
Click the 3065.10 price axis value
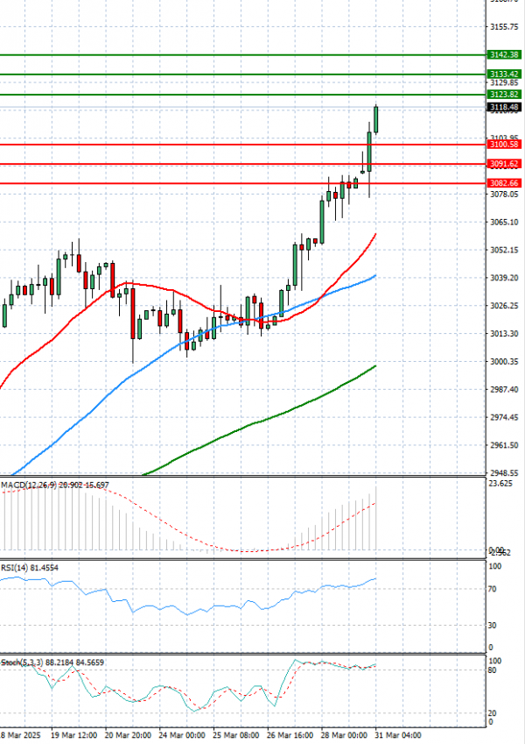(x=504, y=222)
